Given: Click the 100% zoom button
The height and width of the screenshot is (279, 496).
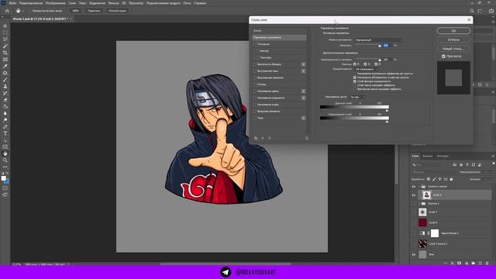Looking at the screenshot, I should [x=75, y=11].
